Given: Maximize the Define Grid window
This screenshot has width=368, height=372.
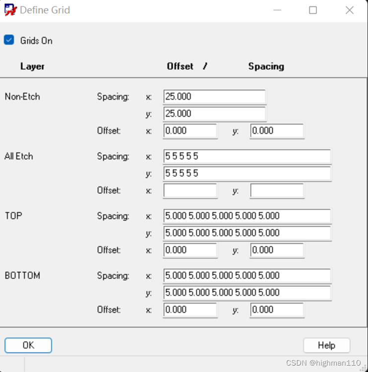Looking at the screenshot, I should [x=313, y=10].
